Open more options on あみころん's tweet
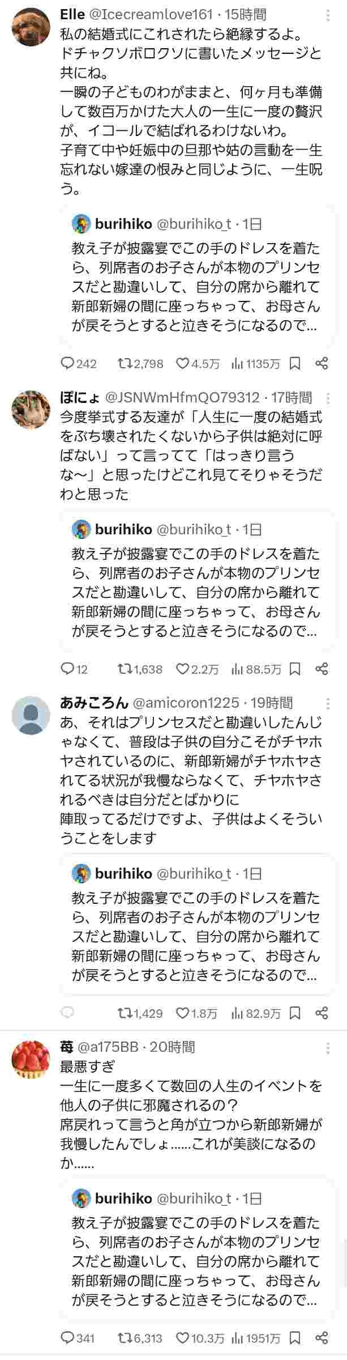The image size is (347, 1360). [328, 703]
